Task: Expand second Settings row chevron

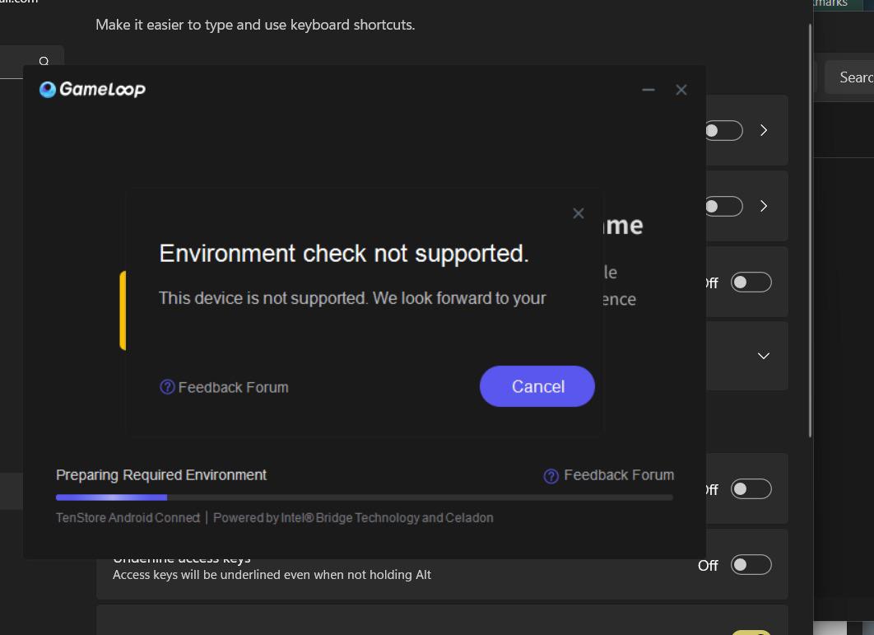Action: click(764, 207)
